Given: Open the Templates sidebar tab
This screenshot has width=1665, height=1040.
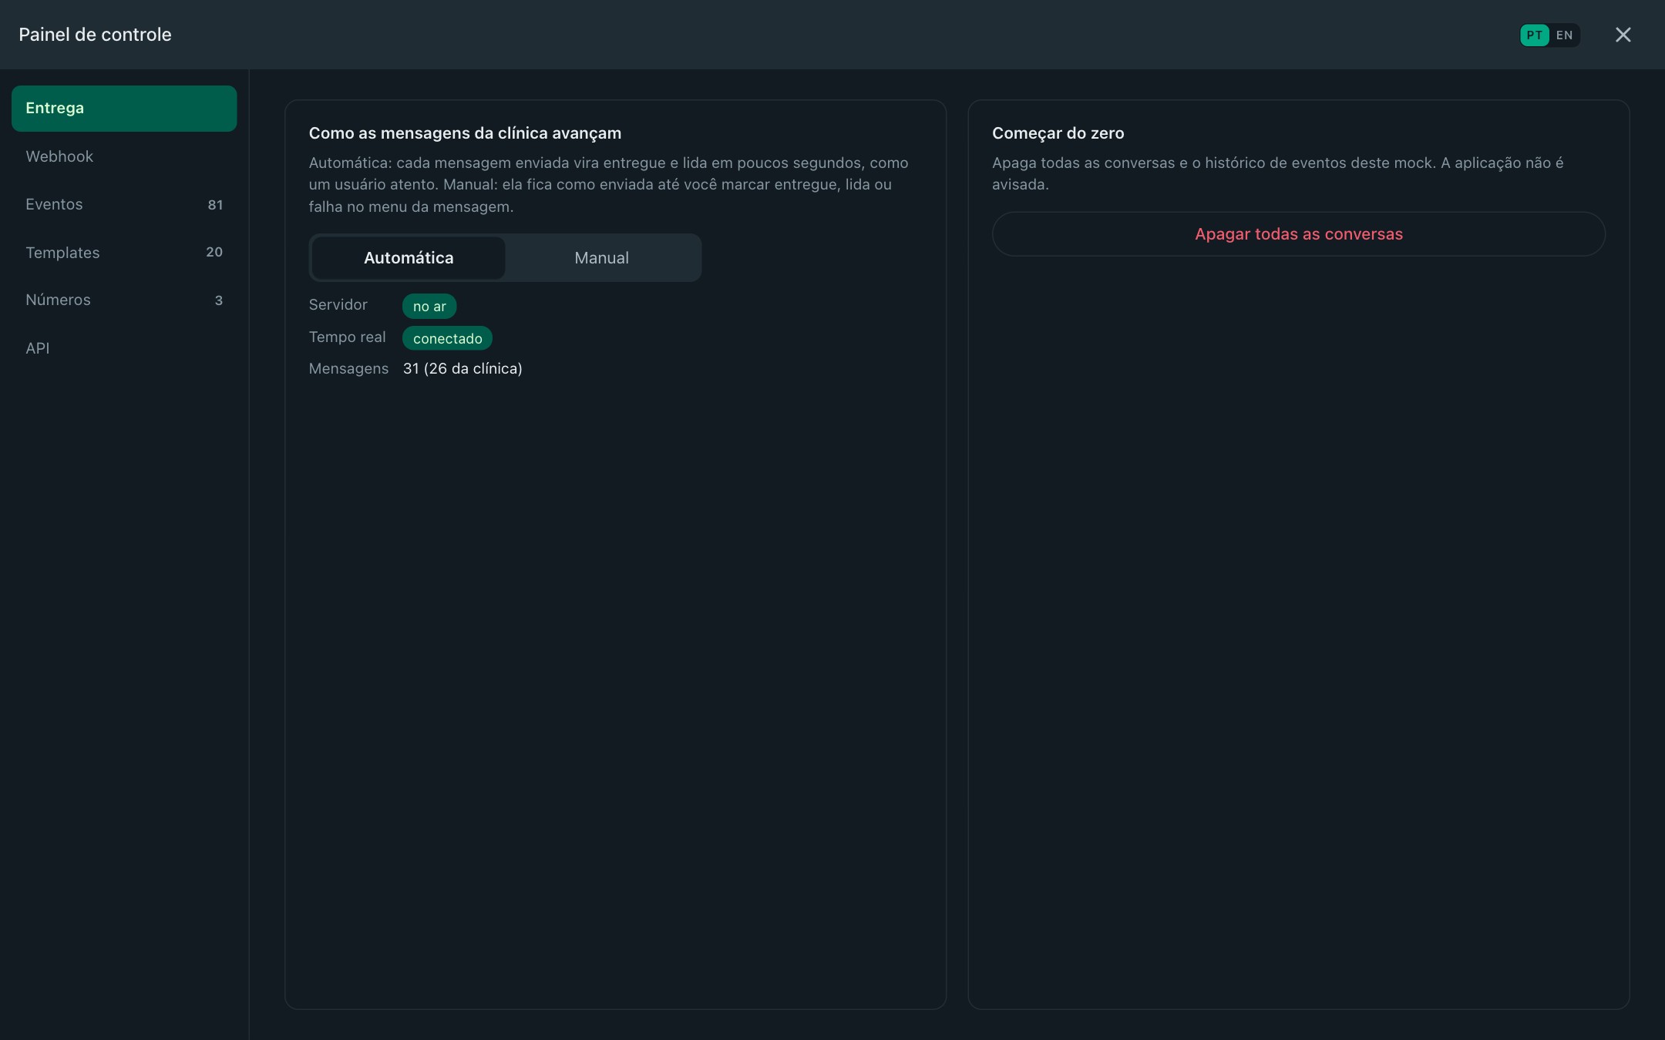Looking at the screenshot, I should [124, 253].
